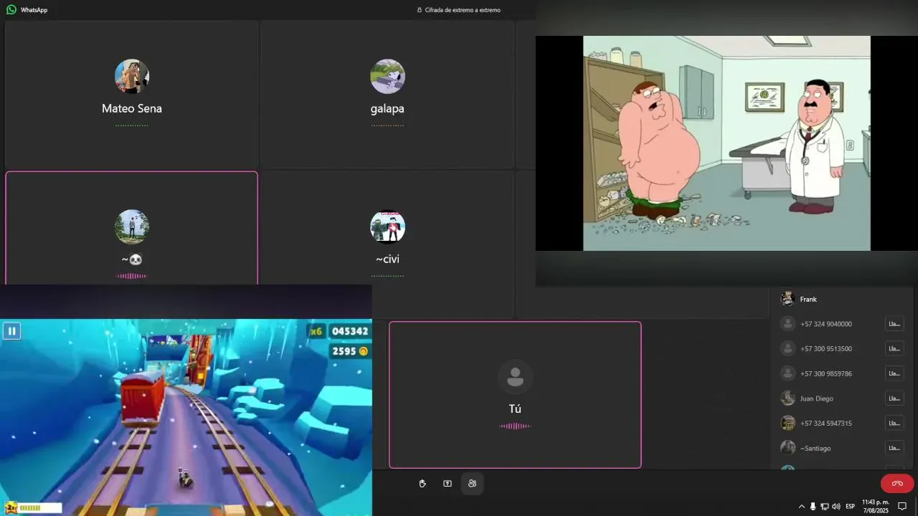Select the panda emoji participant tile
Screen dimensions: 918x516
[x=131, y=228]
